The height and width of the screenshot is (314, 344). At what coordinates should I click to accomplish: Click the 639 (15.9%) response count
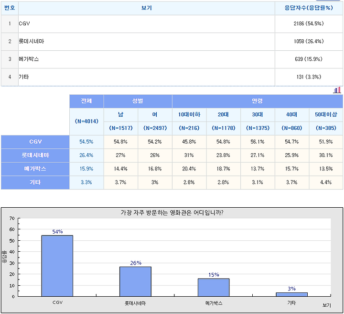[x=309, y=59]
